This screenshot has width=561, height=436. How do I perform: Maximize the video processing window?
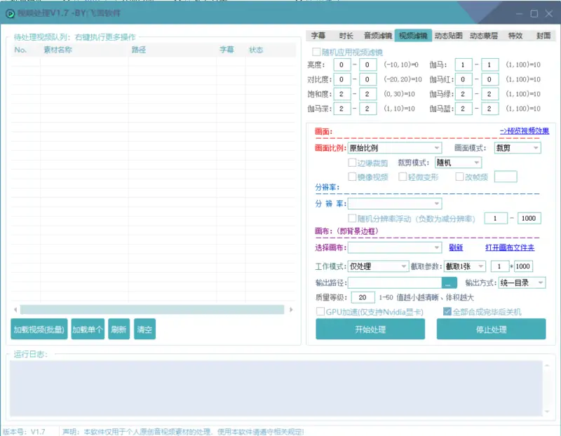534,13
